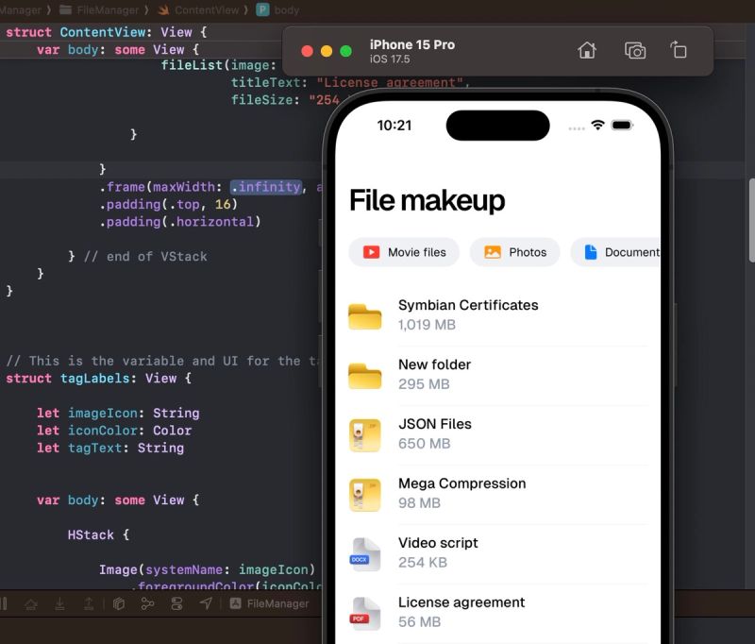The width and height of the screenshot is (755, 644).
Task: Click the Pause execution icon in the Xcode debug bar
Action: point(4,603)
